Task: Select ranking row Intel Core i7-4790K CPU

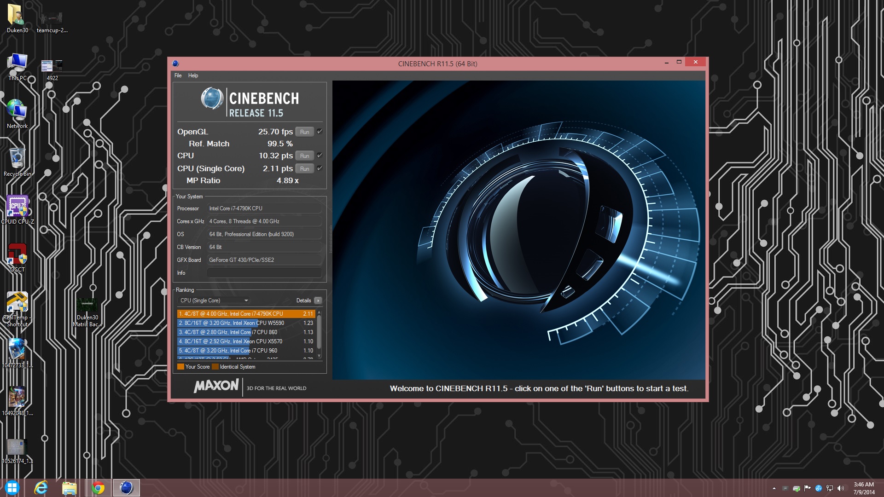Action: pos(246,314)
